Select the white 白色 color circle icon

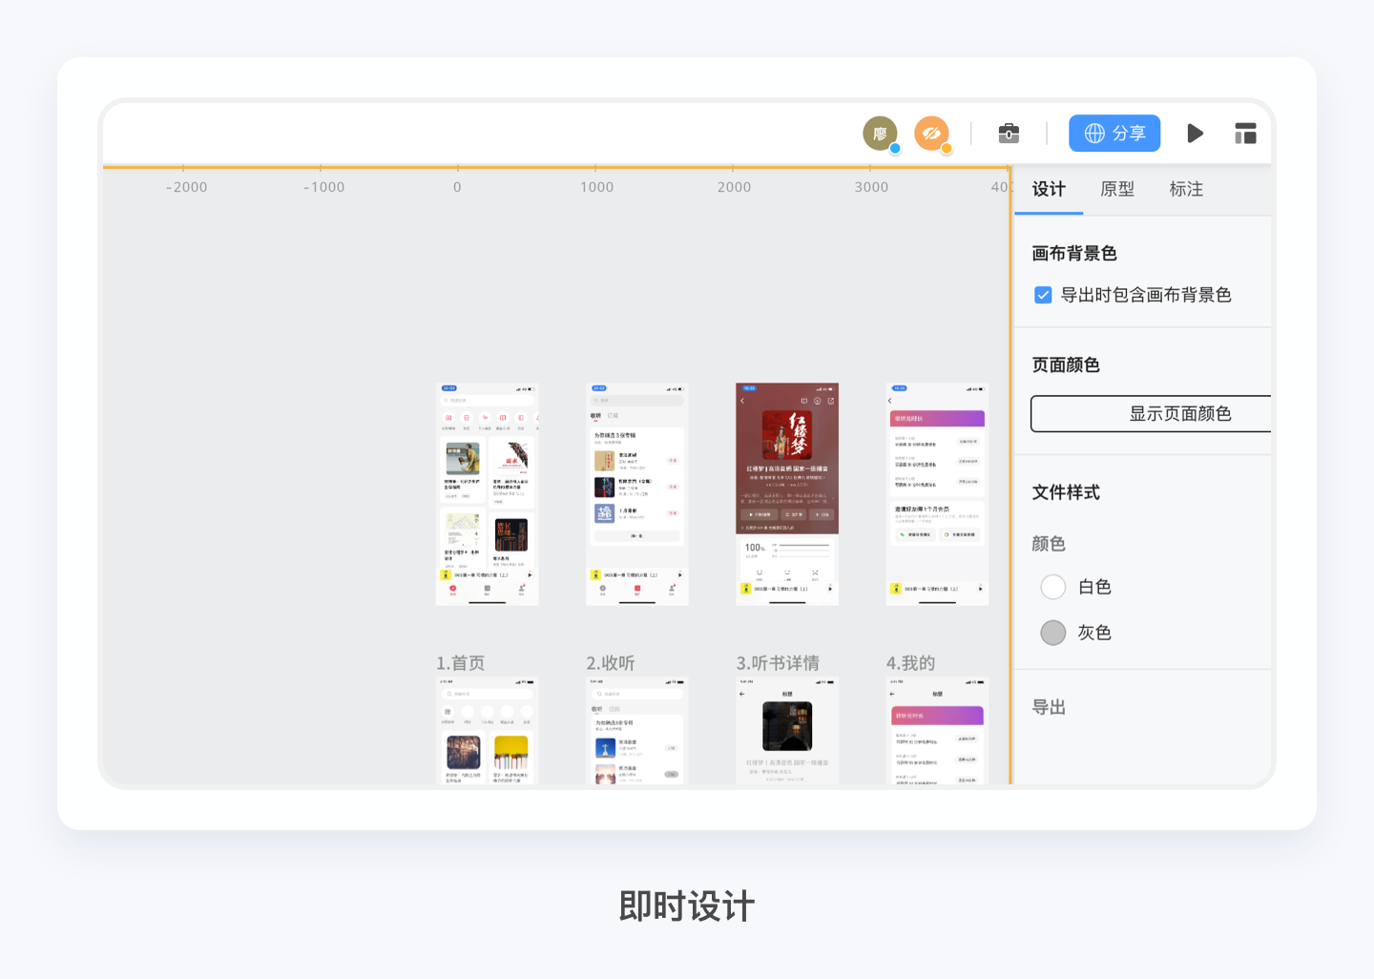click(x=1052, y=587)
